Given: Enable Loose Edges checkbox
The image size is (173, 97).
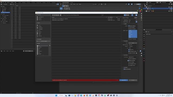Looking at the screenshot, I should click(129, 62).
